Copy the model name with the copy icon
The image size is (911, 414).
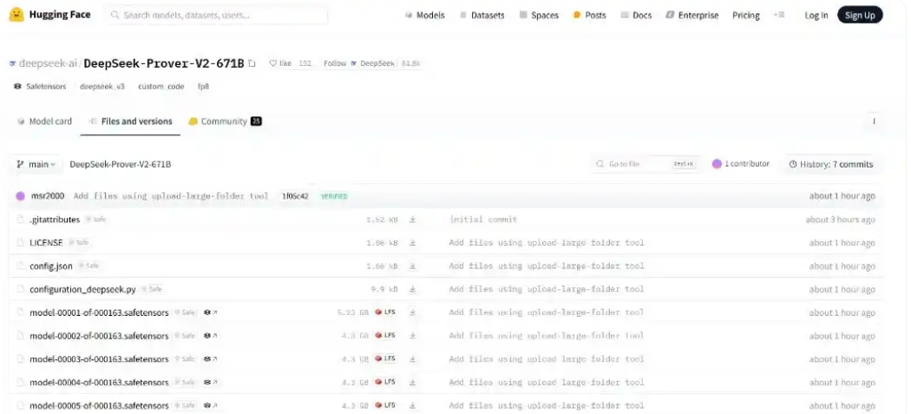click(x=252, y=63)
